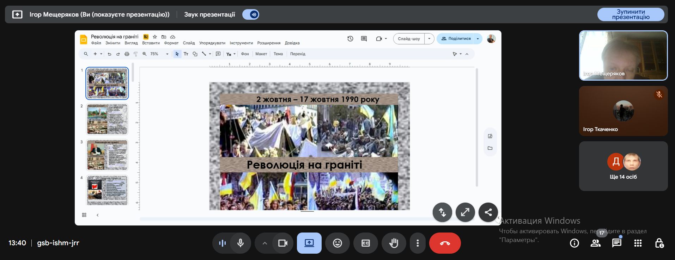The height and width of the screenshot is (260, 675).
Task: Select slide 3 thumbnail in filmstrip
Action: click(x=107, y=155)
